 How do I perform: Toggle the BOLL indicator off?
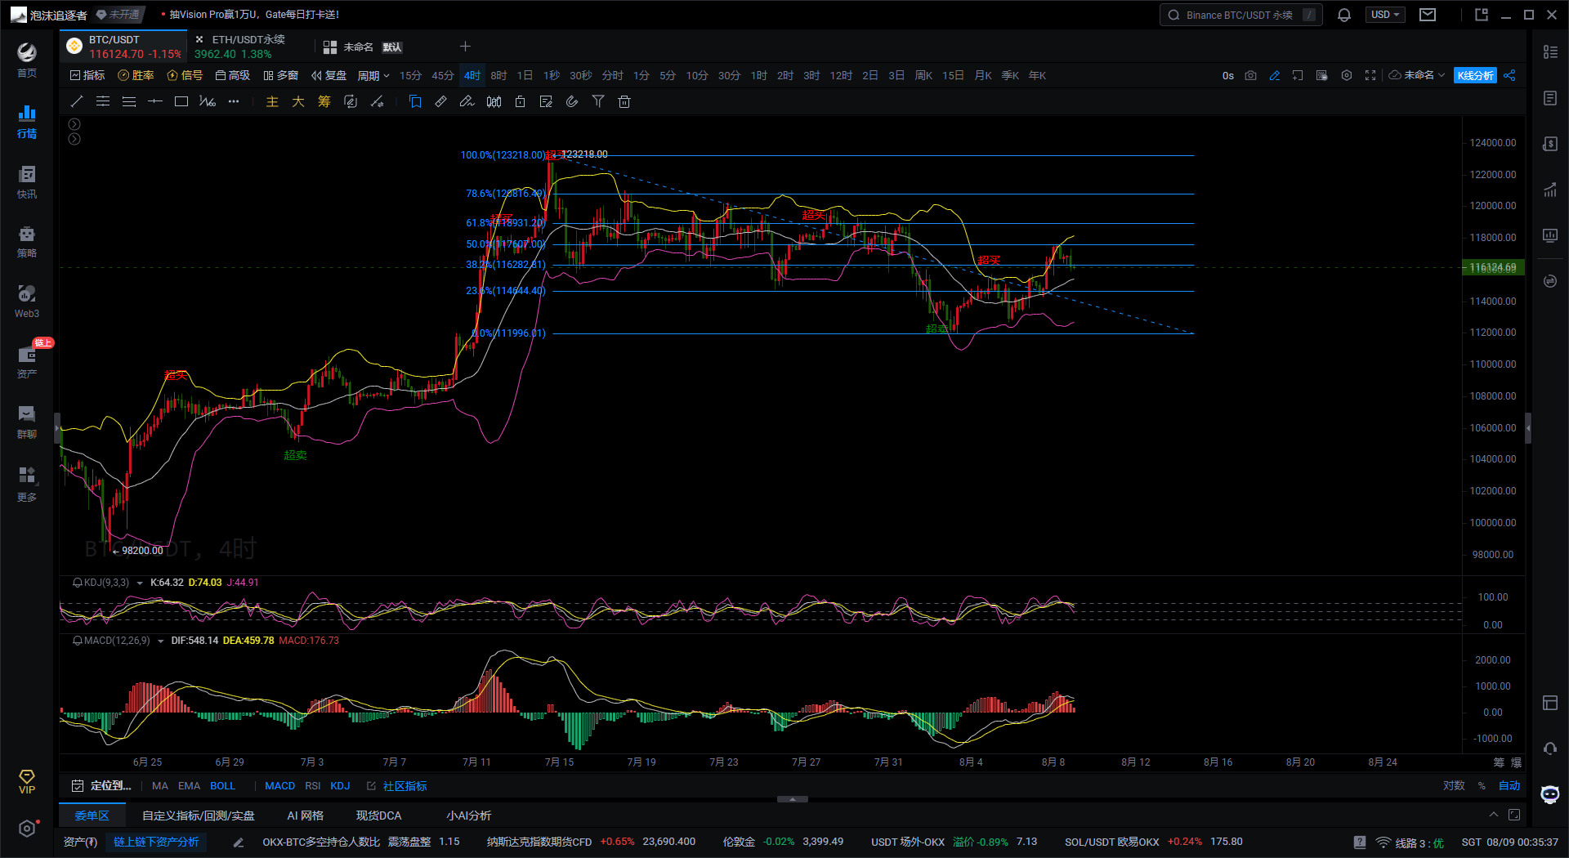point(222,786)
